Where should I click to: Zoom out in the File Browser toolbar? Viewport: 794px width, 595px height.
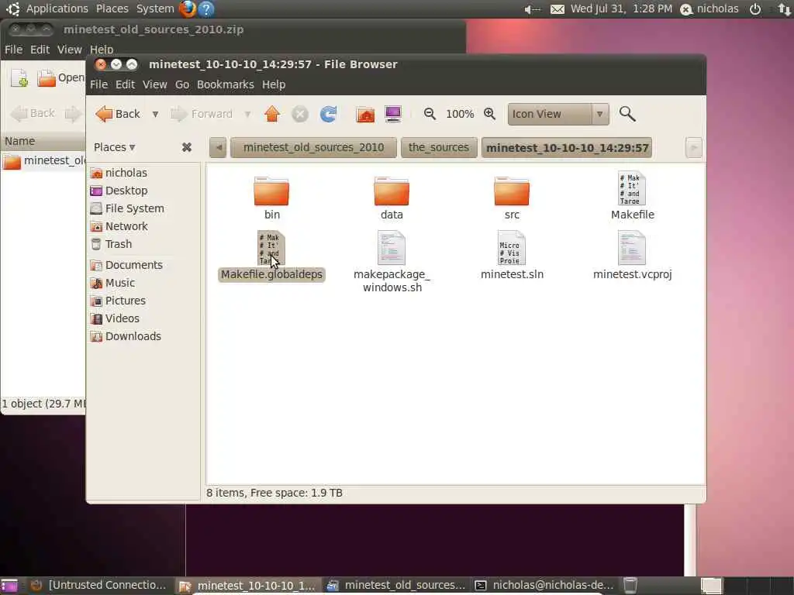pos(430,114)
